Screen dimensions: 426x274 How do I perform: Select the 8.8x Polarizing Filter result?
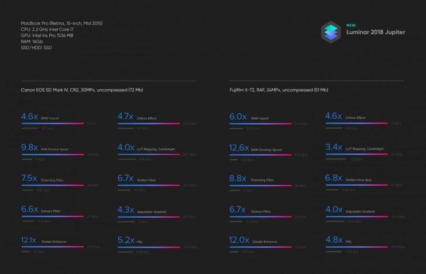238,179
